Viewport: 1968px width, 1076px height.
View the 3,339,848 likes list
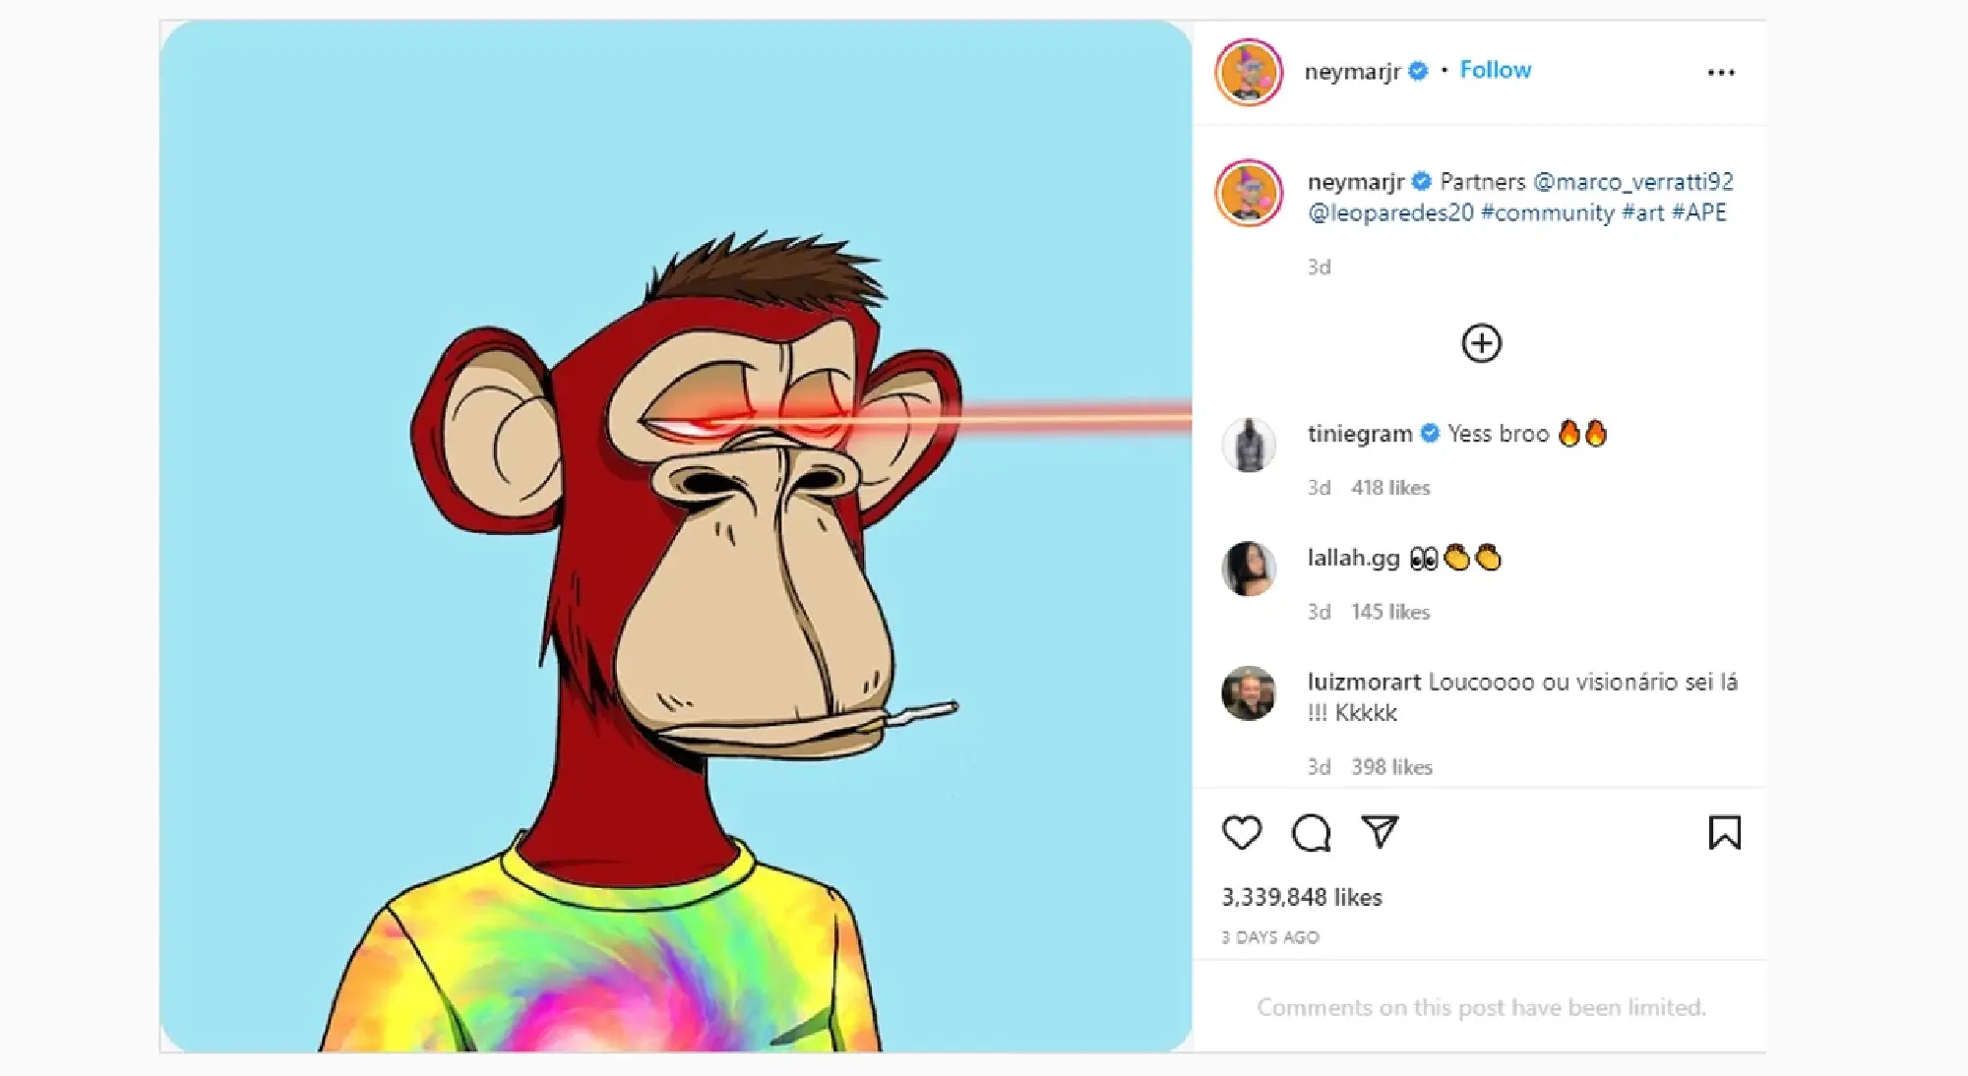click(x=1301, y=897)
